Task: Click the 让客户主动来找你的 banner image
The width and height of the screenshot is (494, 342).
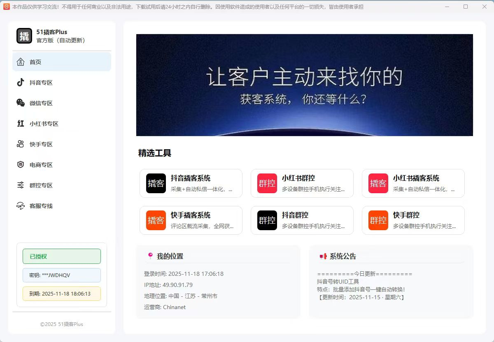Action: pos(305,85)
